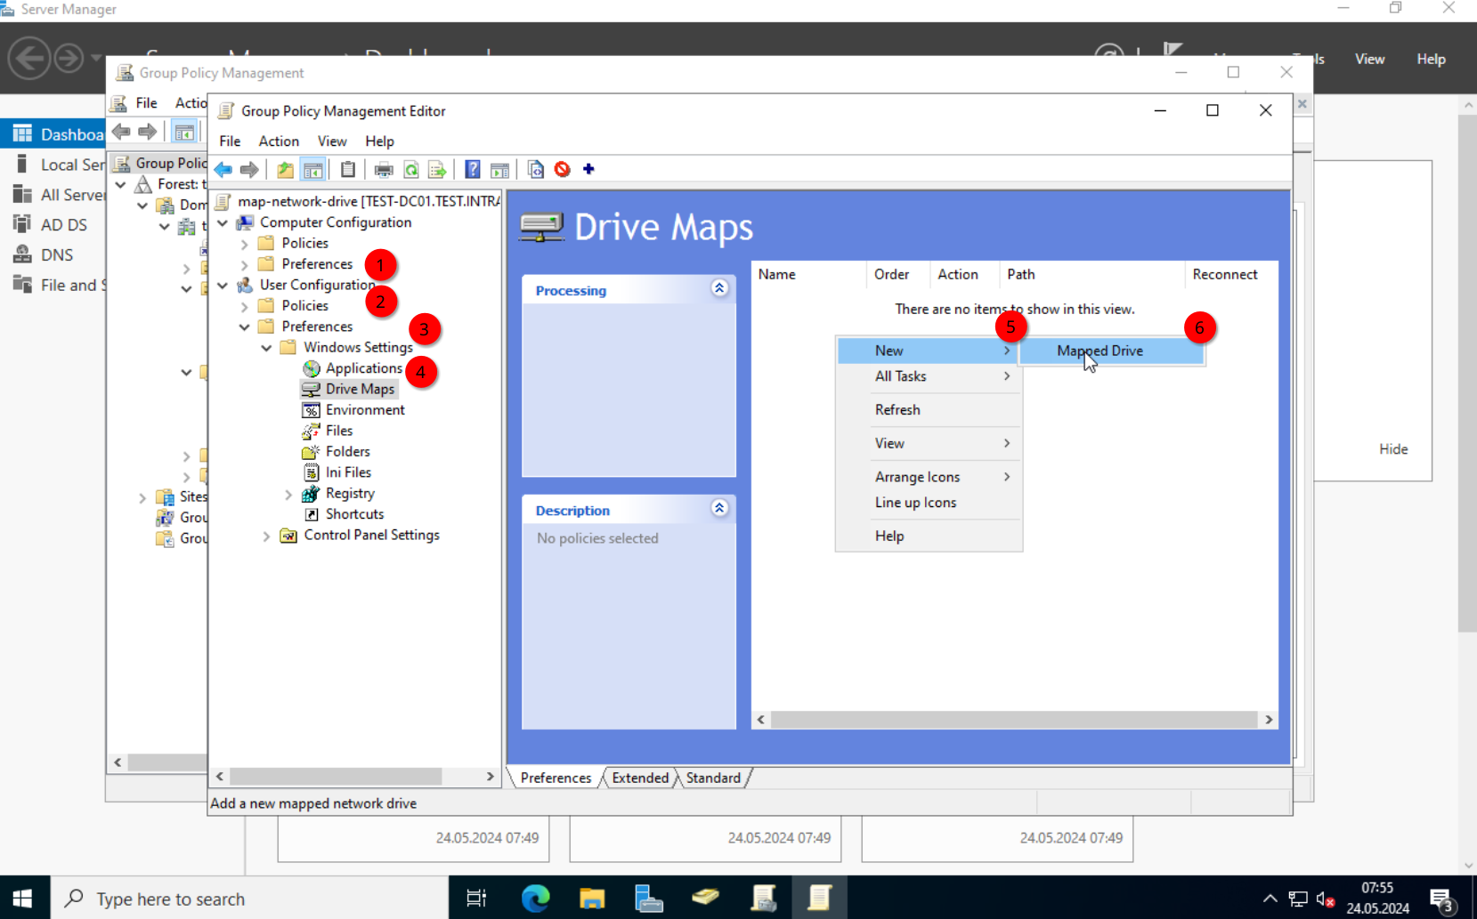Collapse Windows Settings node
Screen dimensions: 1477x919
(x=266, y=348)
